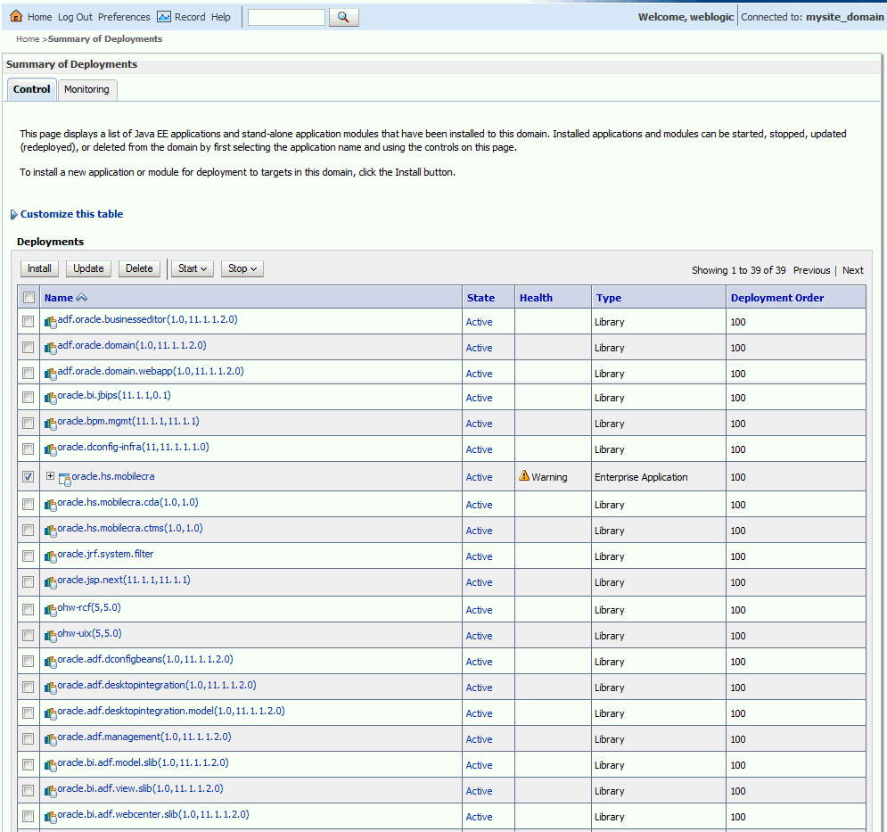Click Active state for adf.oracle.businesseditor row
The width and height of the screenshot is (887, 832).
point(479,322)
